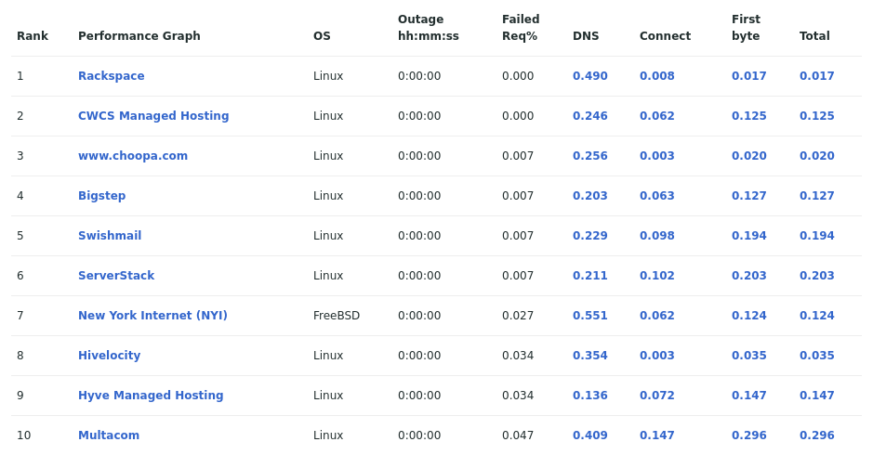The image size is (873, 455).
Task: Click the Outage hh:mm:ss column header
Action: pos(429,27)
